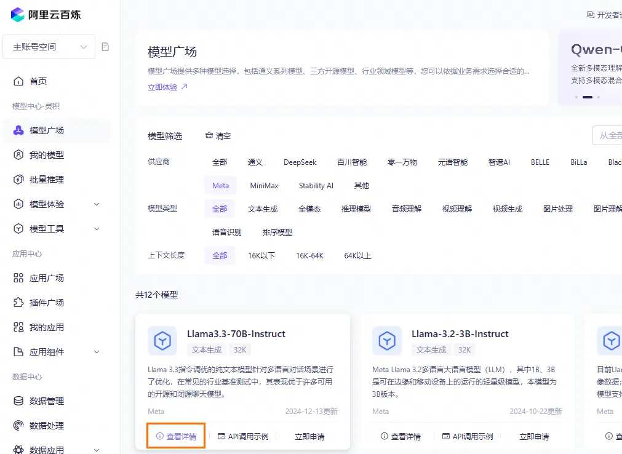This screenshot has height=454, width=622.
Task: Click the 首页 home icon
Action: [18, 81]
